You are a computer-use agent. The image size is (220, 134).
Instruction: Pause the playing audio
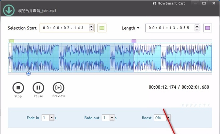click(x=38, y=88)
